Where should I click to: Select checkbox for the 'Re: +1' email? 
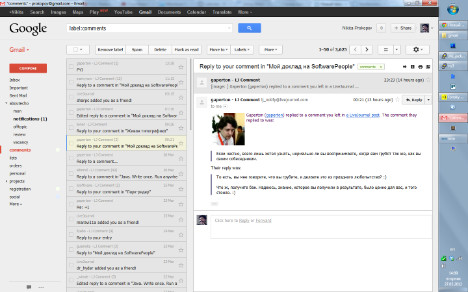tap(71, 204)
